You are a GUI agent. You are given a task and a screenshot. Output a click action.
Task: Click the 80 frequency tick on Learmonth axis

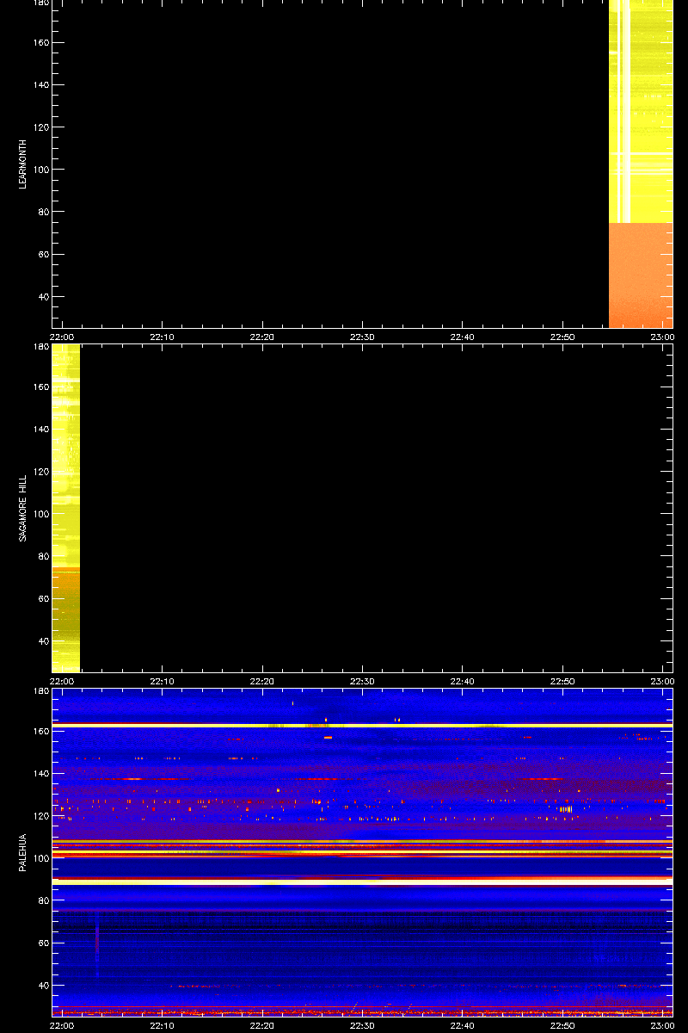(x=45, y=212)
